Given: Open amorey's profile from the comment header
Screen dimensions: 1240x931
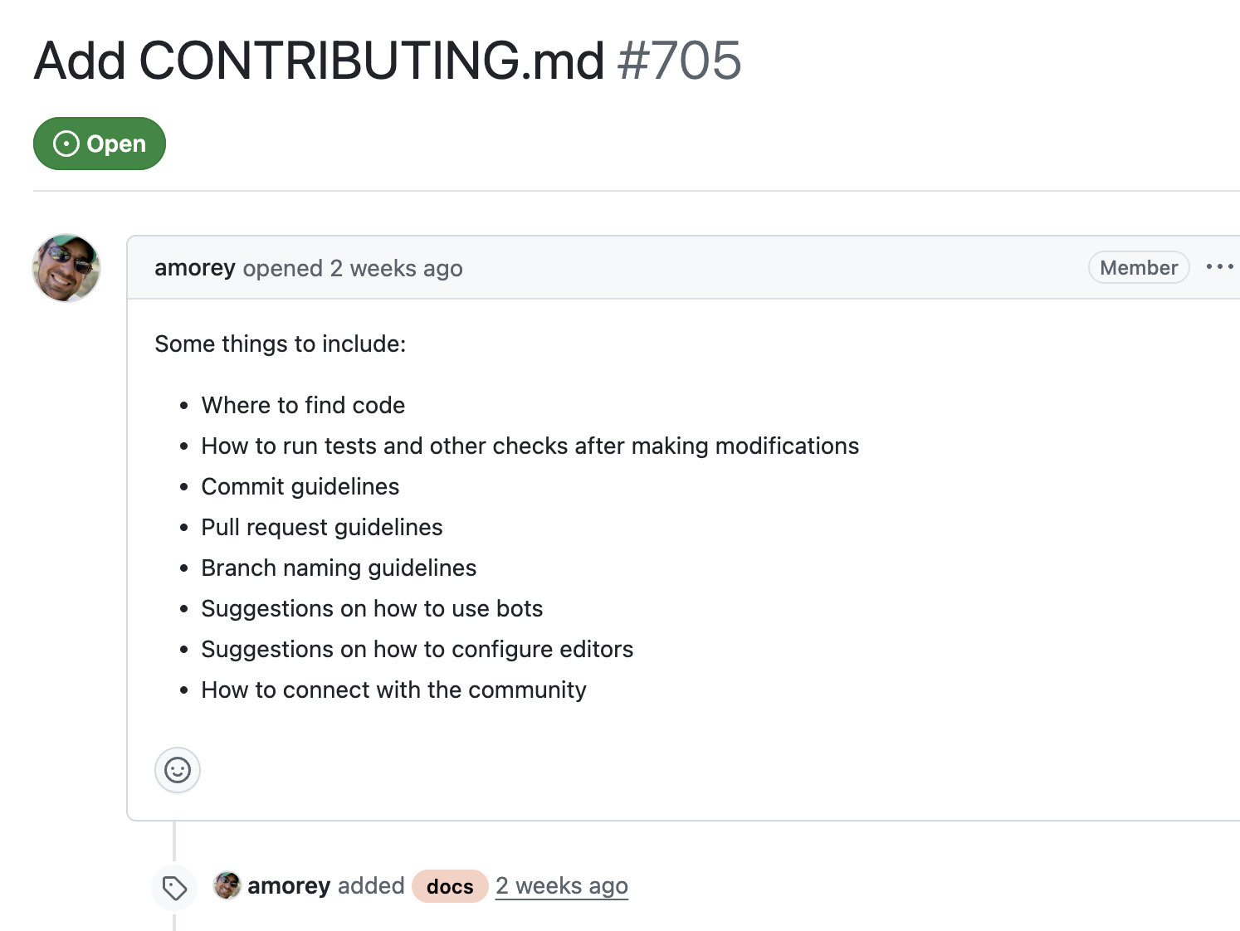Looking at the screenshot, I should [x=195, y=268].
